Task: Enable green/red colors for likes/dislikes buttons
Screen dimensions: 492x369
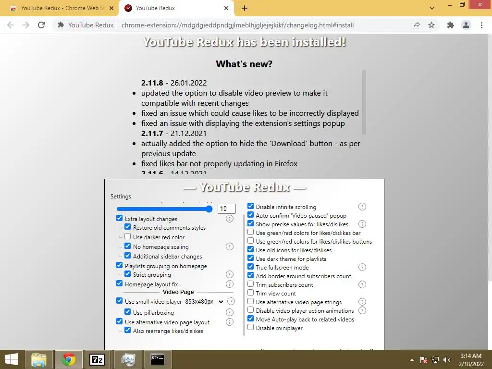Action: click(250, 241)
